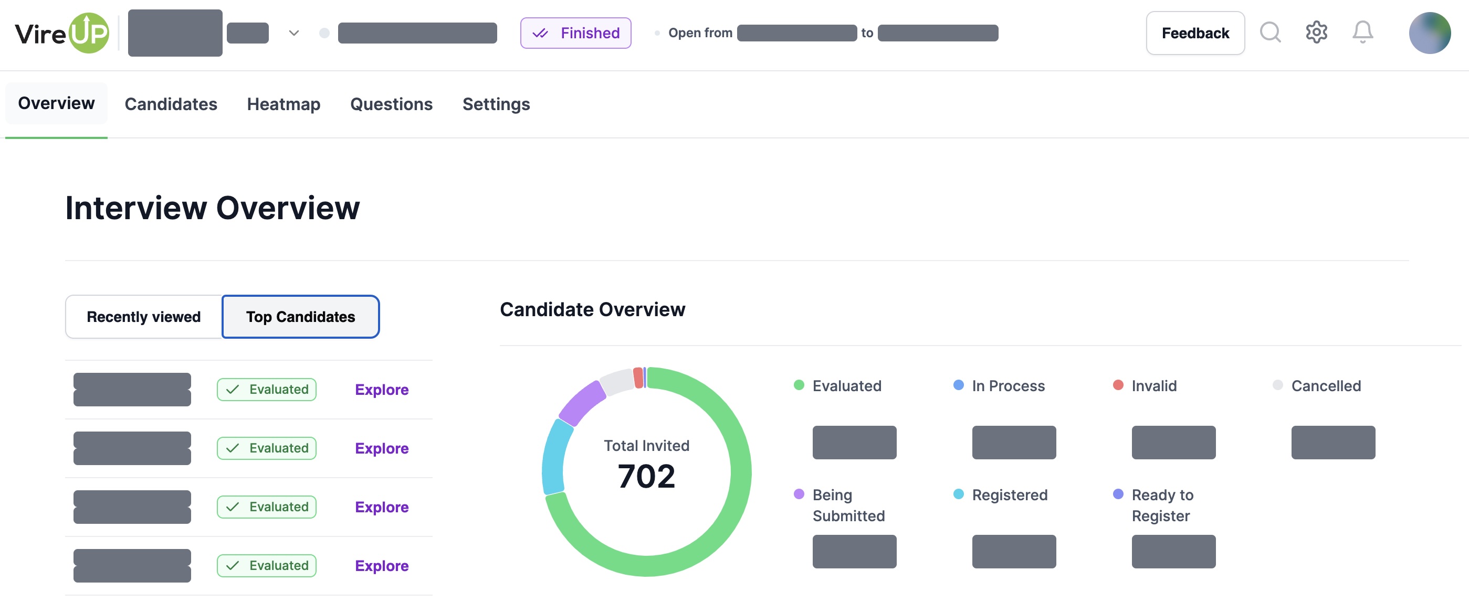
Task: Switch to the Candidates tab
Action: (171, 104)
